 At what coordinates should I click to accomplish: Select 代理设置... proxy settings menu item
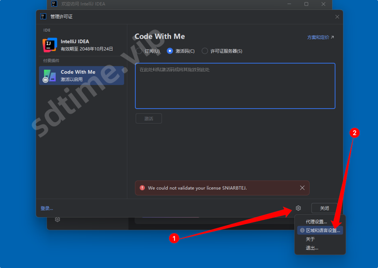[x=320, y=222]
